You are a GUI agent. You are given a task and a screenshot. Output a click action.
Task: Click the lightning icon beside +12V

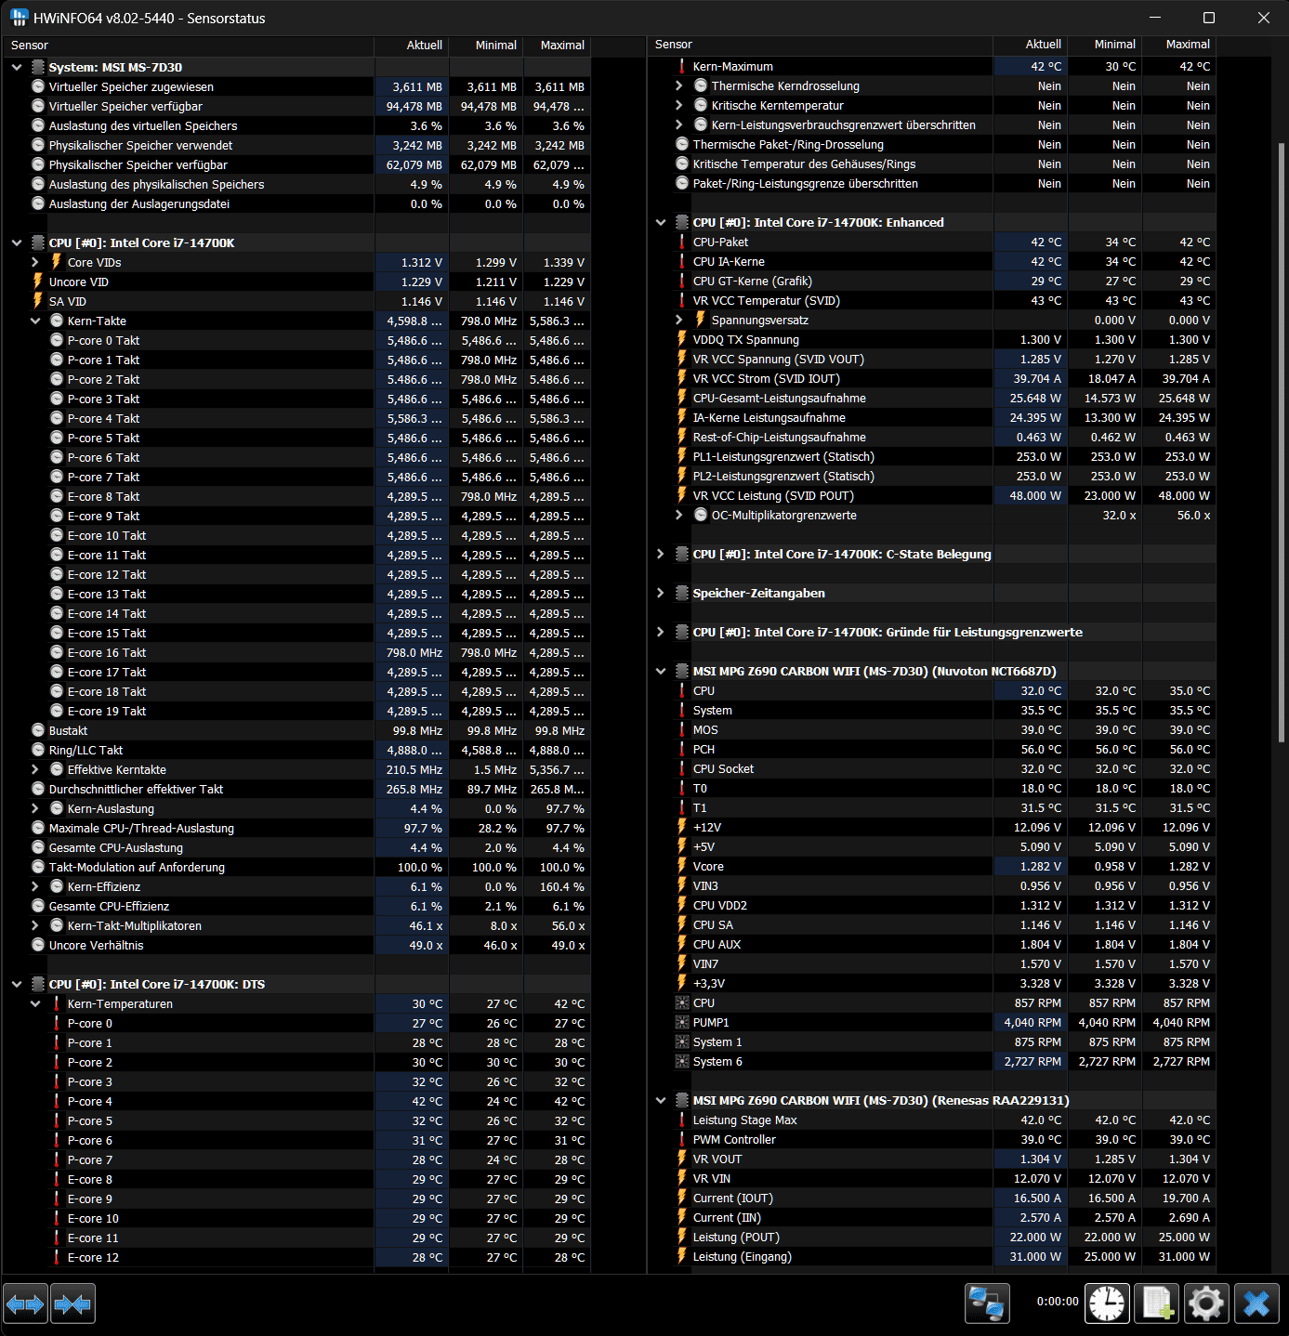(x=682, y=827)
